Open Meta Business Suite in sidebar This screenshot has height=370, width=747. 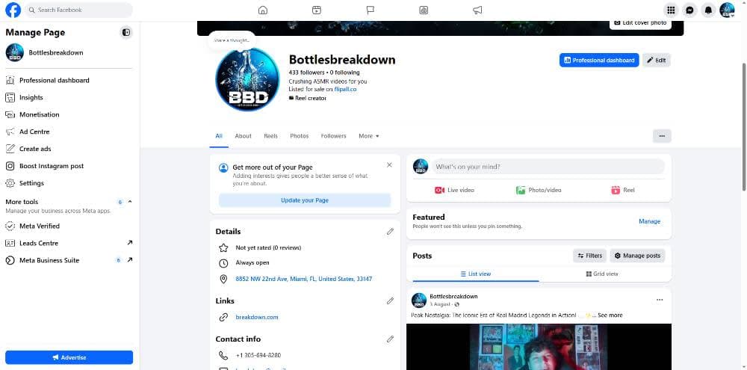coord(69,261)
